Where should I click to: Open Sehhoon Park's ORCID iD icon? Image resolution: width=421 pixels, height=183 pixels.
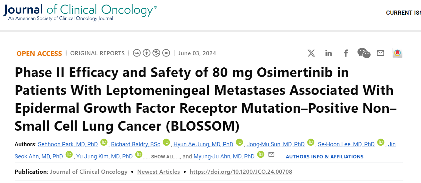(x=104, y=142)
